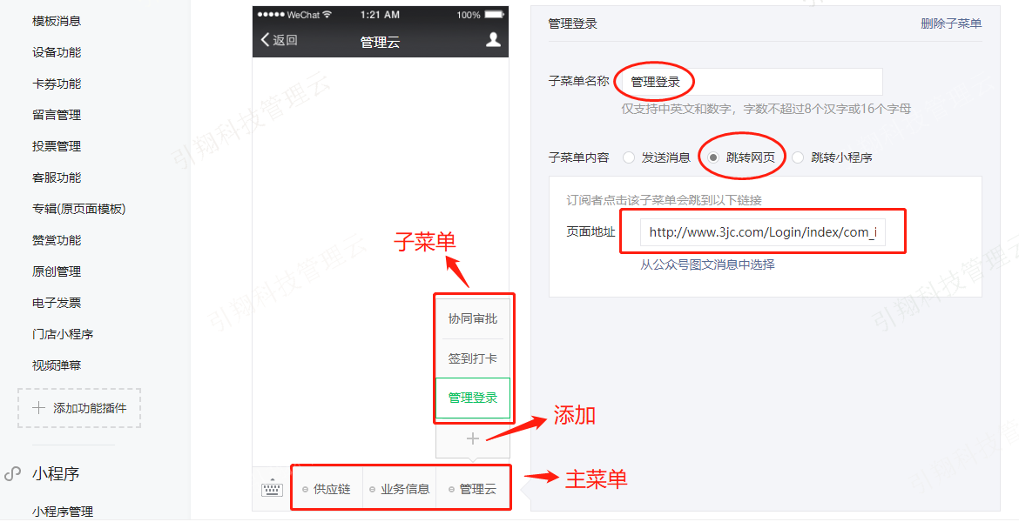Viewport: 1019px width, 522px height.
Task: Choose the 管理登录 submenu item
Action: pos(472,398)
